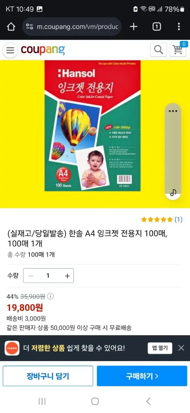Screen dimensions: 190x413
Task: Decrease quantity with the minus button
Action: click(x=31, y=276)
